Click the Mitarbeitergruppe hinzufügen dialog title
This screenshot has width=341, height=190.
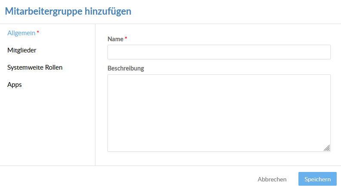(x=68, y=11)
